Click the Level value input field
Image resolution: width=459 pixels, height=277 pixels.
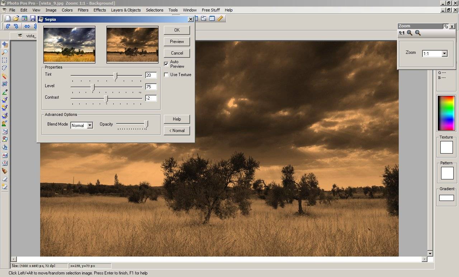[x=151, y=86]
